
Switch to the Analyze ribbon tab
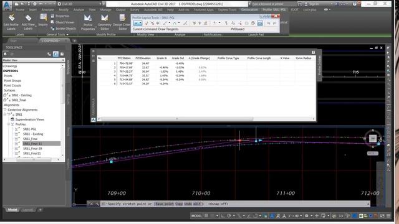coord(79,10)
